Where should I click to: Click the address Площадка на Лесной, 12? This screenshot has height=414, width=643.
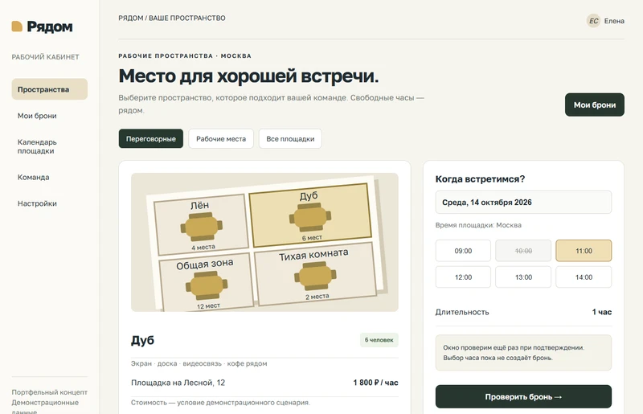[x=178, y=383]
